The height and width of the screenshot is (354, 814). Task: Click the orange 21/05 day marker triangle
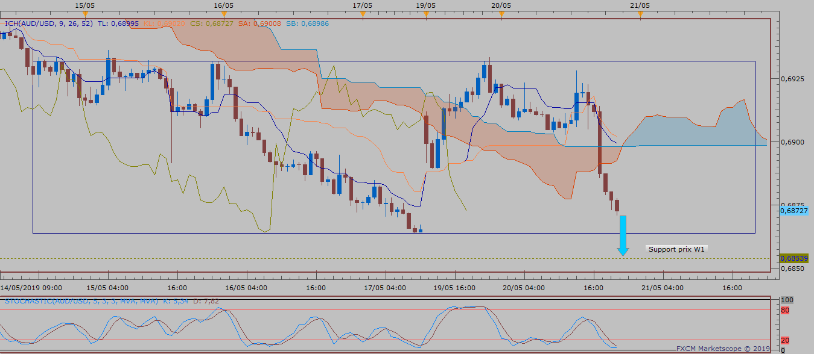pyautogui.click(x=640, y=14)
